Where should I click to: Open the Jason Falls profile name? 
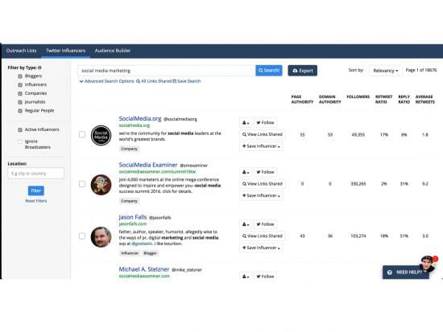(133, 217)
